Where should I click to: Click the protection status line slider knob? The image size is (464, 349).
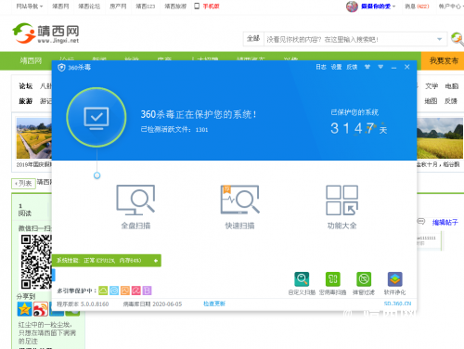coord(97,175)
